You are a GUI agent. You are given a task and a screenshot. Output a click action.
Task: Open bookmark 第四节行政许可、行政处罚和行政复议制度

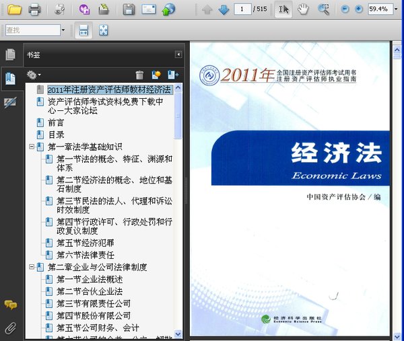point(114,226)
